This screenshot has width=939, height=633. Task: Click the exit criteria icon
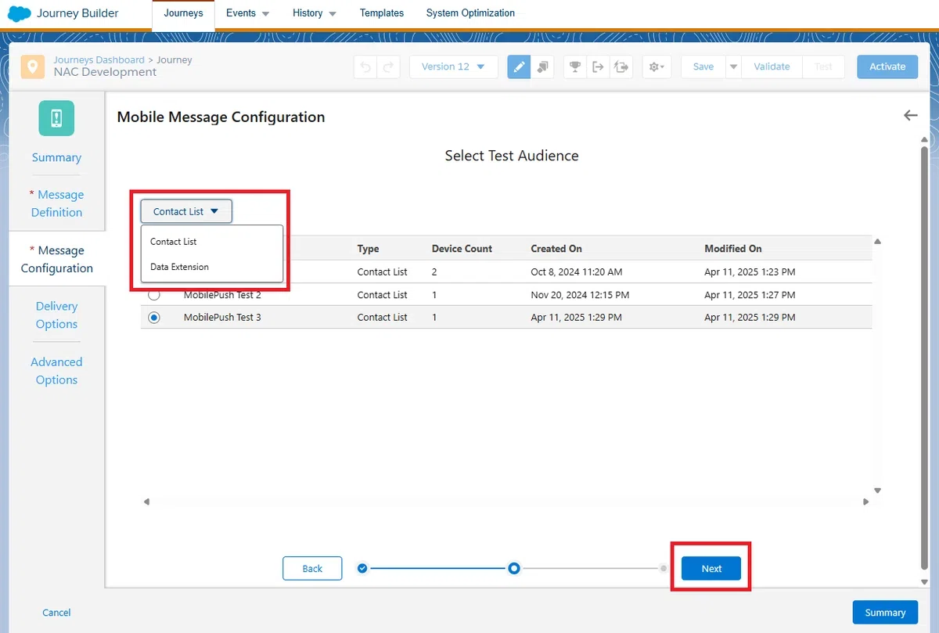[x=598, y=67]
